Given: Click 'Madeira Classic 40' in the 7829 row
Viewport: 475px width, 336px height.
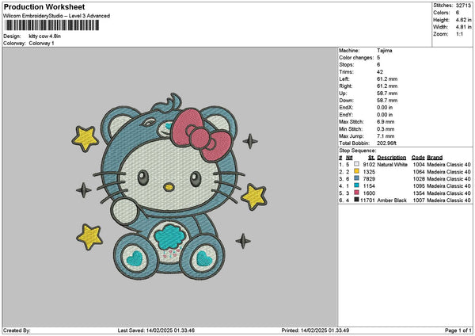Looking at the screenshot, I should (x=449, y=179).
